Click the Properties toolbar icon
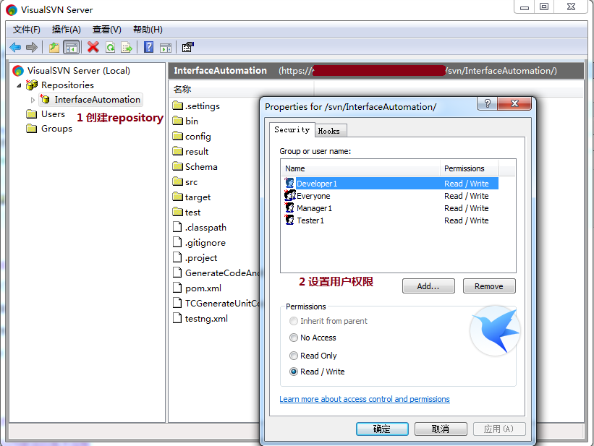594x446 pixels. tap(188, 47)
